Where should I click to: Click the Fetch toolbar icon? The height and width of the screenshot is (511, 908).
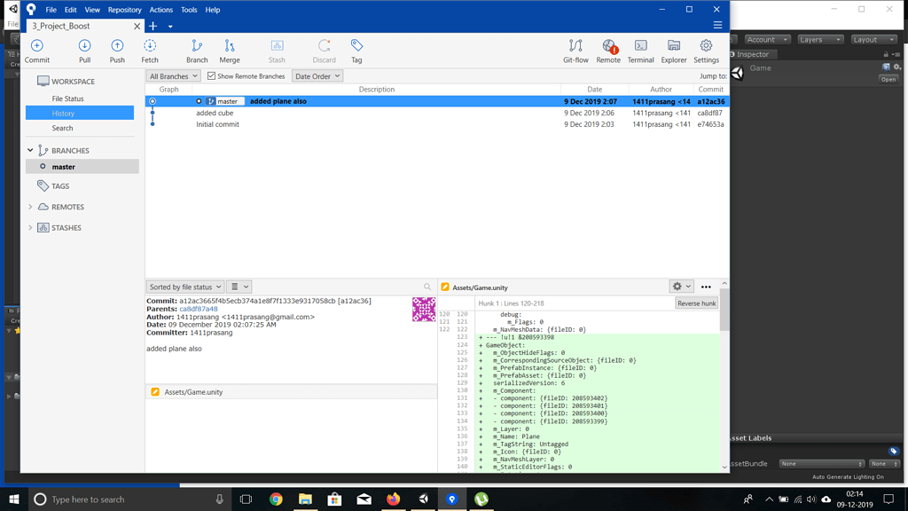click(150, 51)
